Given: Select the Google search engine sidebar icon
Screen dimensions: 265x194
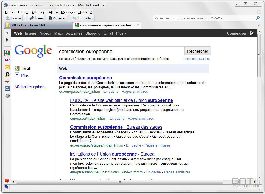Looking at the screenshot, I should coord(7,53).
